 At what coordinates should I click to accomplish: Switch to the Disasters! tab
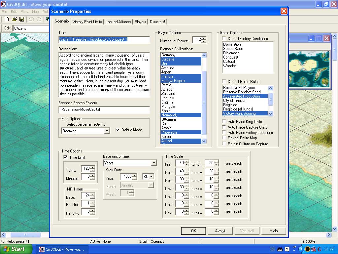coord(157,21)
